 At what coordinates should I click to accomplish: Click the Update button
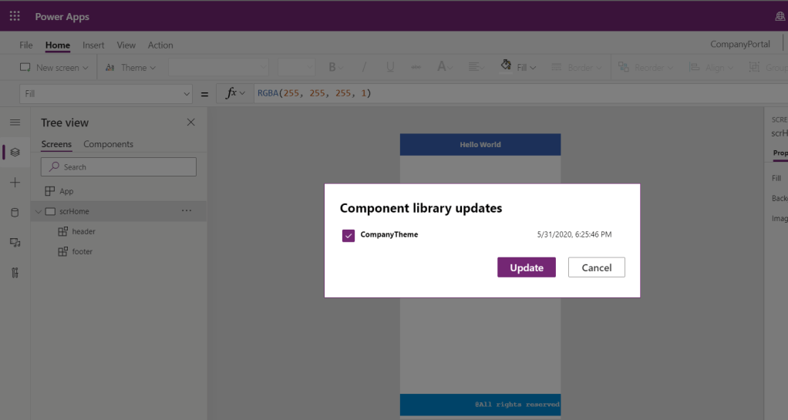527,267
